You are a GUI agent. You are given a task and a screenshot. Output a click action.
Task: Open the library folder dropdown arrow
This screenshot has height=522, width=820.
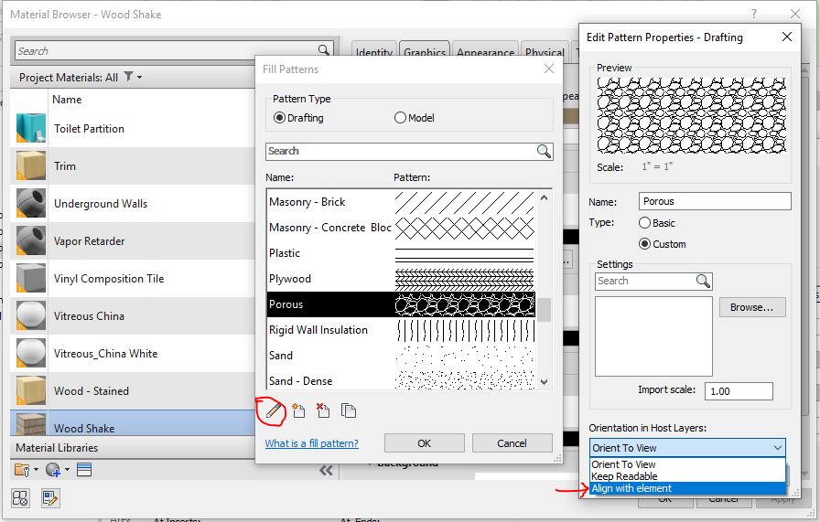pos(36,470)
